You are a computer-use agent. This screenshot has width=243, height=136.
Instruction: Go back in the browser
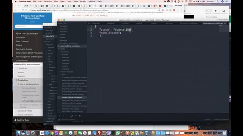[x=15, y=10]
